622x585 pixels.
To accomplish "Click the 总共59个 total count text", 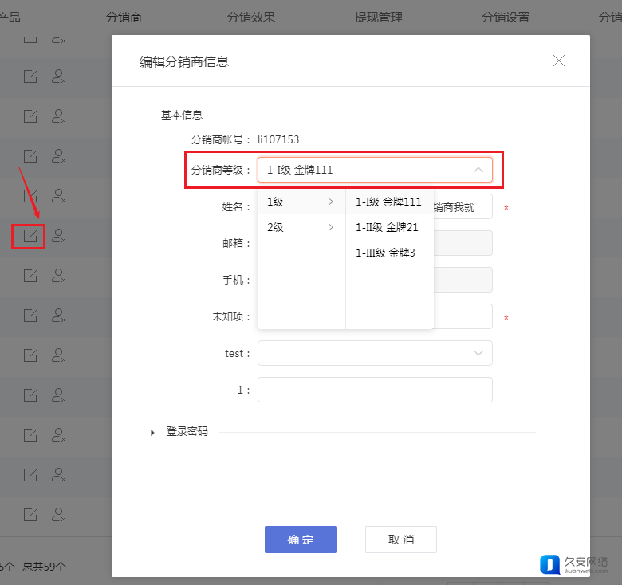I will click(44, 567).
